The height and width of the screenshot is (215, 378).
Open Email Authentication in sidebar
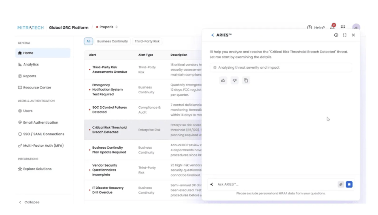[43, 122]
